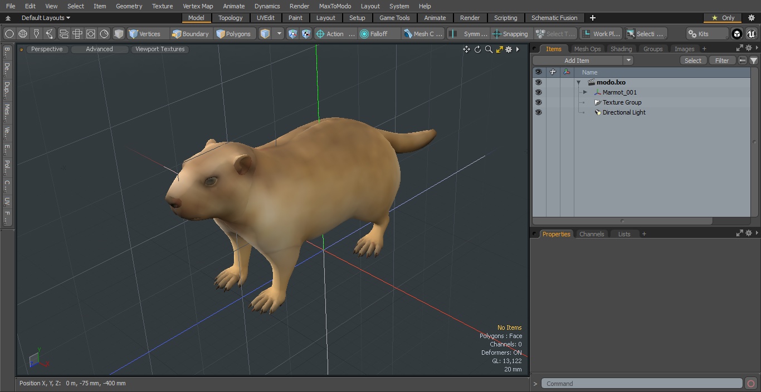The height and width of the screenshot is (392, 761).
Task: Open the Perspective view type dropdown
Action: pyautogui.click(x=47, y=49)
